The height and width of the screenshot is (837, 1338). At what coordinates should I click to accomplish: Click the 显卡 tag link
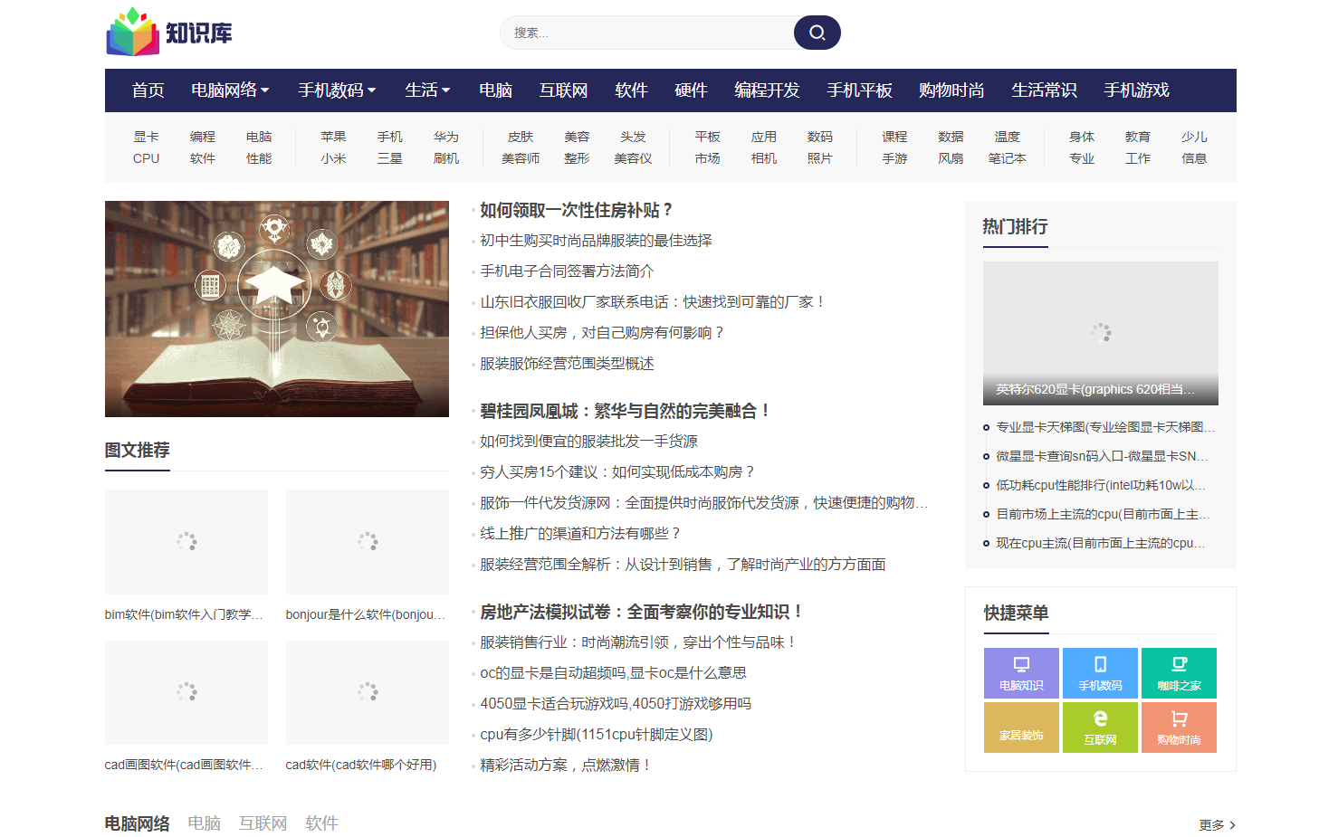(x=146, y=137)
